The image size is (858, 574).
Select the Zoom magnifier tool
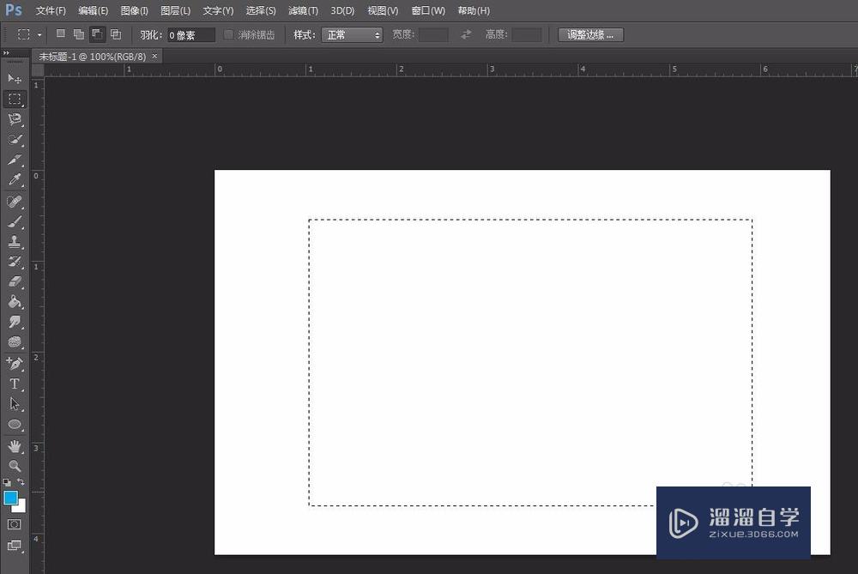coord(15,466)
